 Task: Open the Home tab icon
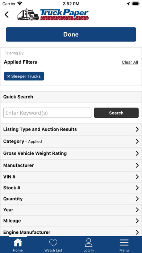(18, 242)
